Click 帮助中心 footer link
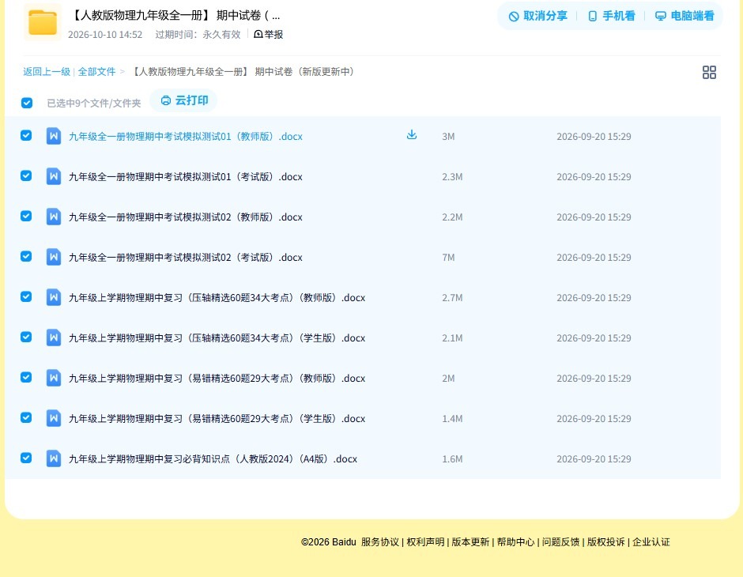Screen dimensions: 743x577 (x=515, y=542)
